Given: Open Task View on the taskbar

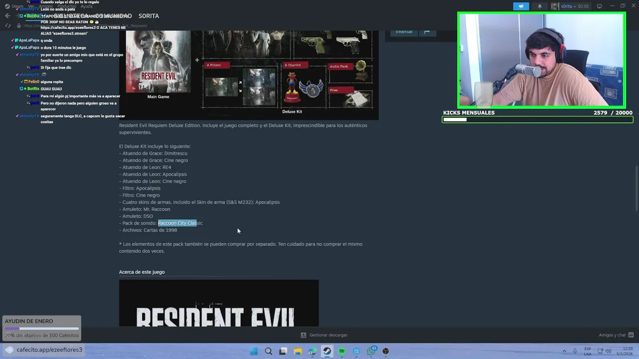Looking at the screenshot, I should click(283, 351).
